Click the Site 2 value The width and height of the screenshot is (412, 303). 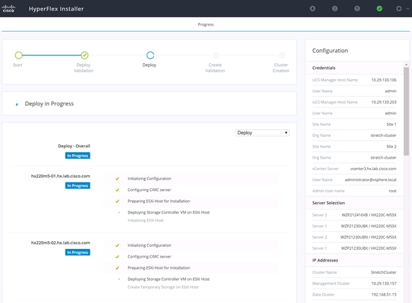click(392, 146)
